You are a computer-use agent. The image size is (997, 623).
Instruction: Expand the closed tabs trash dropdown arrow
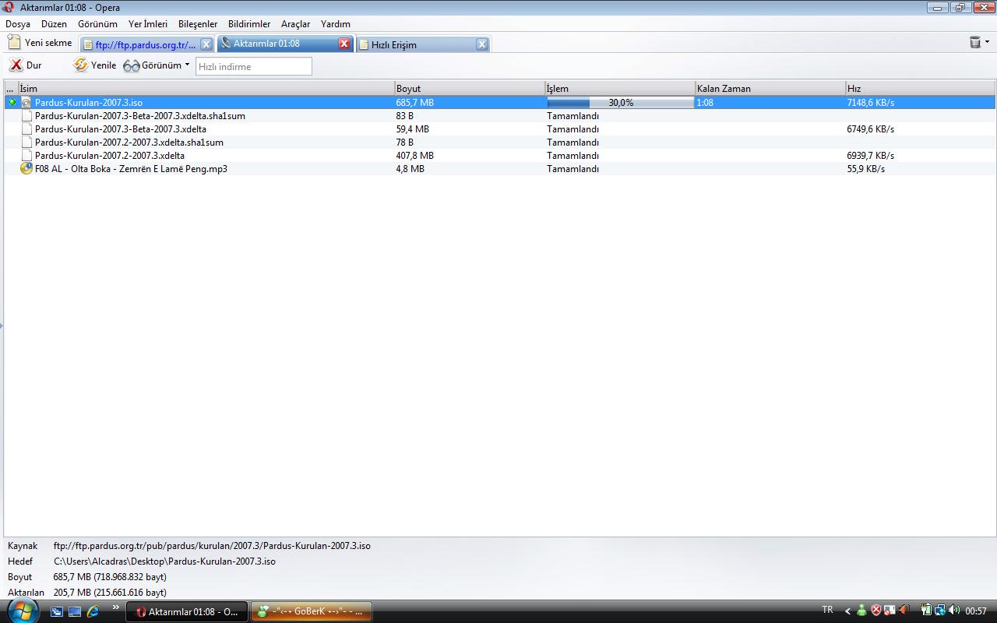click(987, 42)
